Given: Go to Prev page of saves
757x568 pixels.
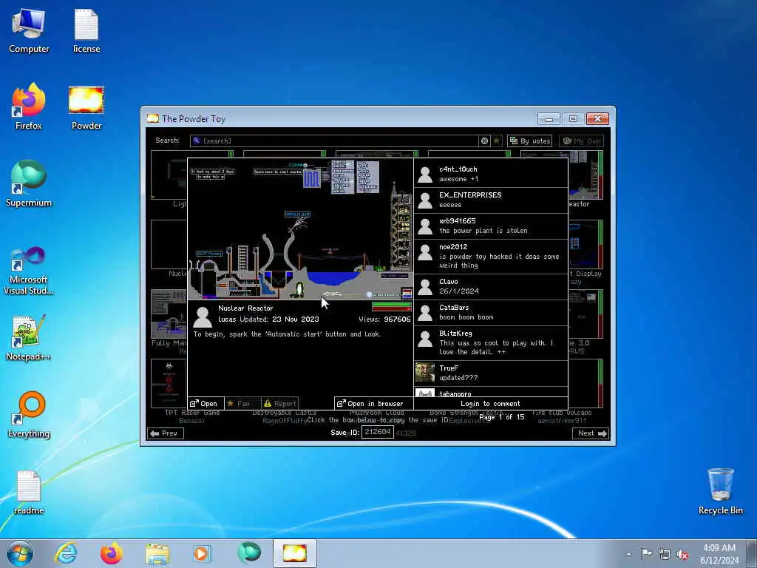Looking at the screenshot, I should [x=164, y=433].
